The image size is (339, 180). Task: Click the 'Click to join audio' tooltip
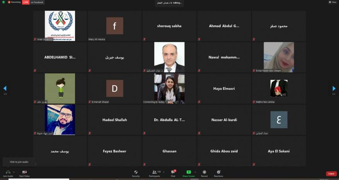pyautogui.click(x=19, y=162)
